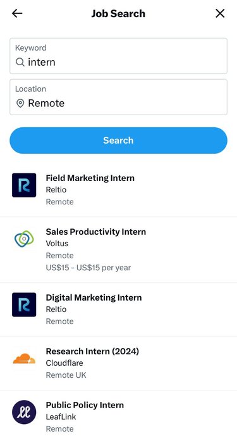Select Research Intern (2024) job
This screenshot has width=237, height=443.
[x=119, y=363]
